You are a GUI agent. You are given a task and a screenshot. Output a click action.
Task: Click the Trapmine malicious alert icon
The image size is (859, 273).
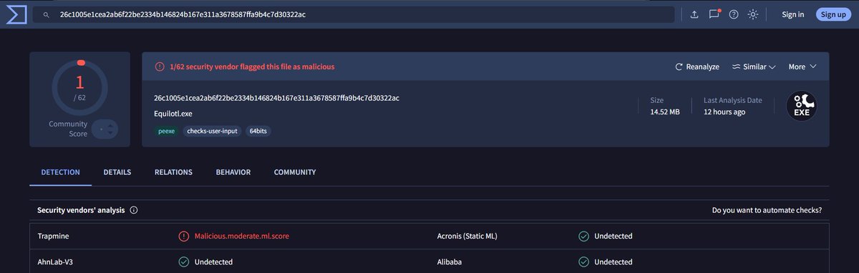pyautogui.click(x=184, y=236)
